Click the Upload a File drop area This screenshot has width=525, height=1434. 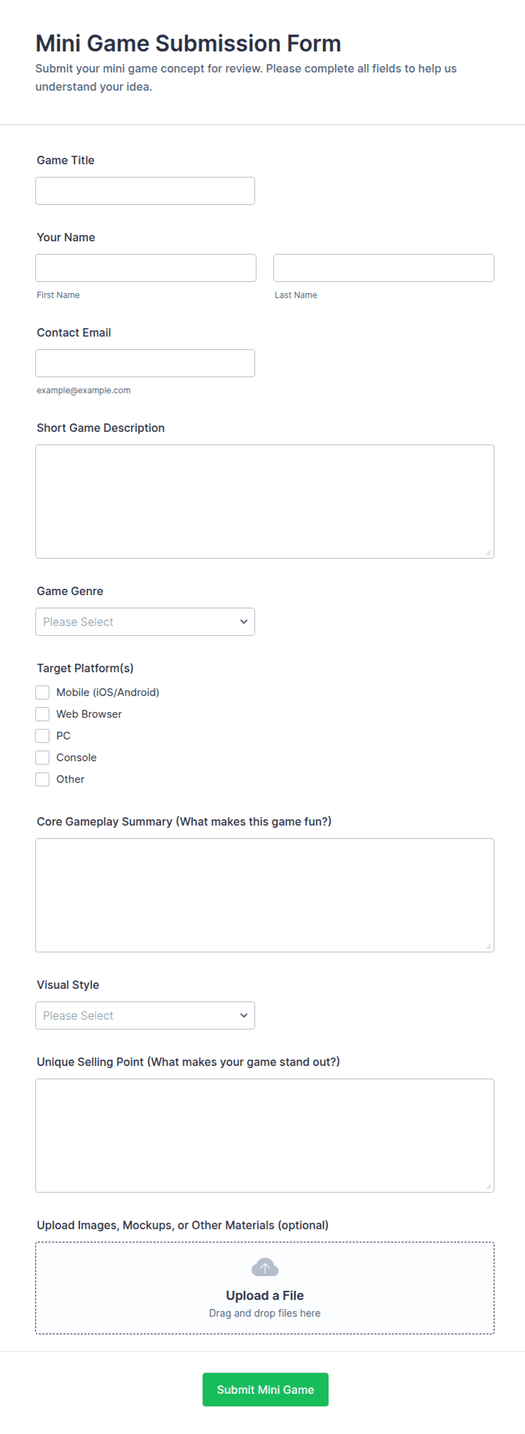coord(265,1288)
